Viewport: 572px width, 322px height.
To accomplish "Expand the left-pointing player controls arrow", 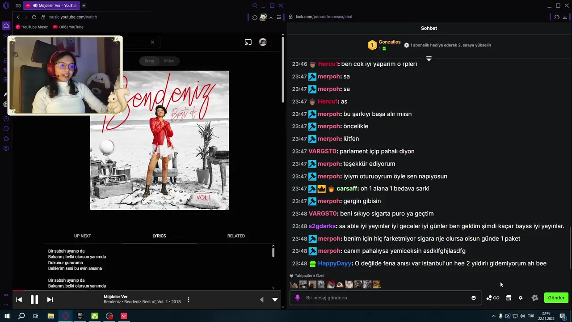I will click(262, 300).
